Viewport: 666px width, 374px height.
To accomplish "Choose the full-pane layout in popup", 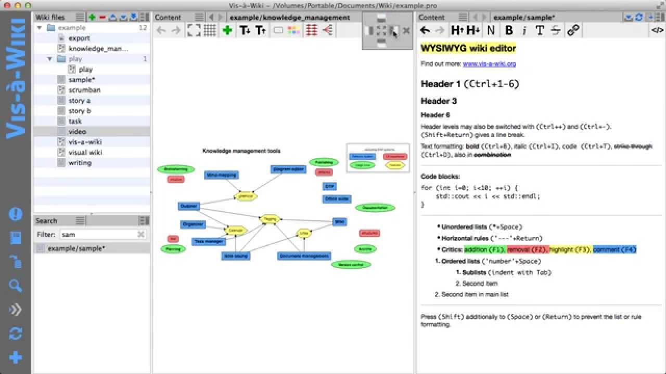I will pyautogui.click(x=381, y=31).
